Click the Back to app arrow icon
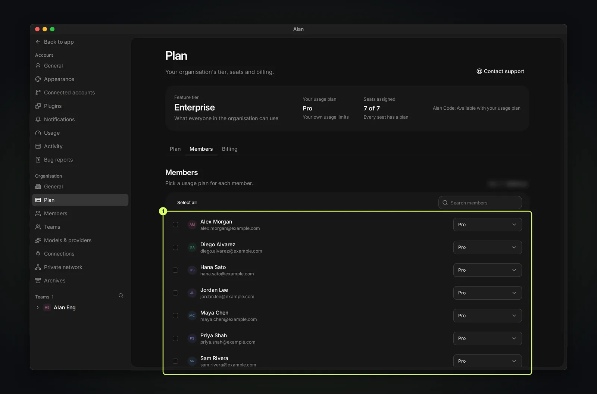 tap(38, 42)
